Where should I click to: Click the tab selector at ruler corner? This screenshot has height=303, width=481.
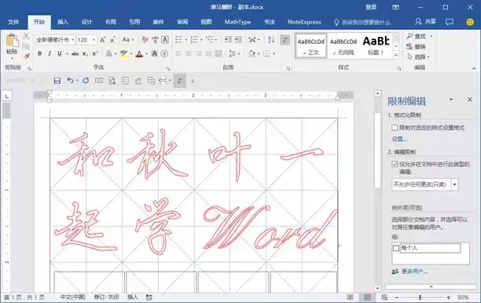tap(7, 96)
